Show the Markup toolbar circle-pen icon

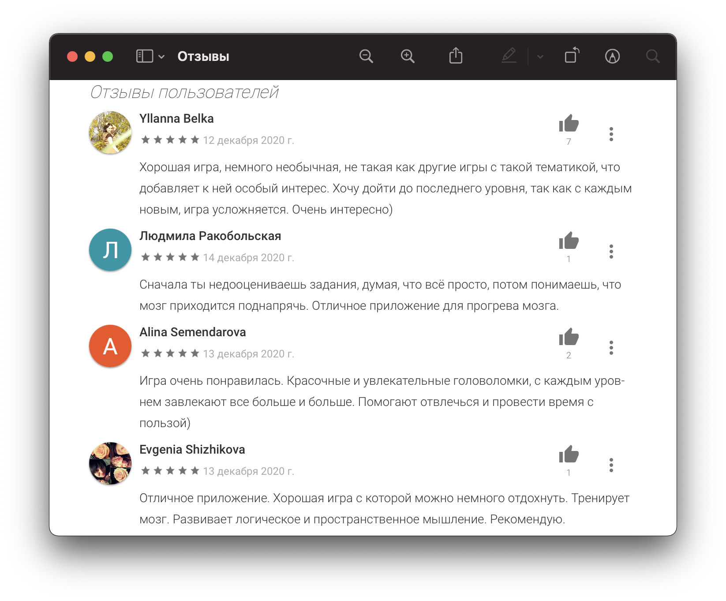(x=612, y=56)
